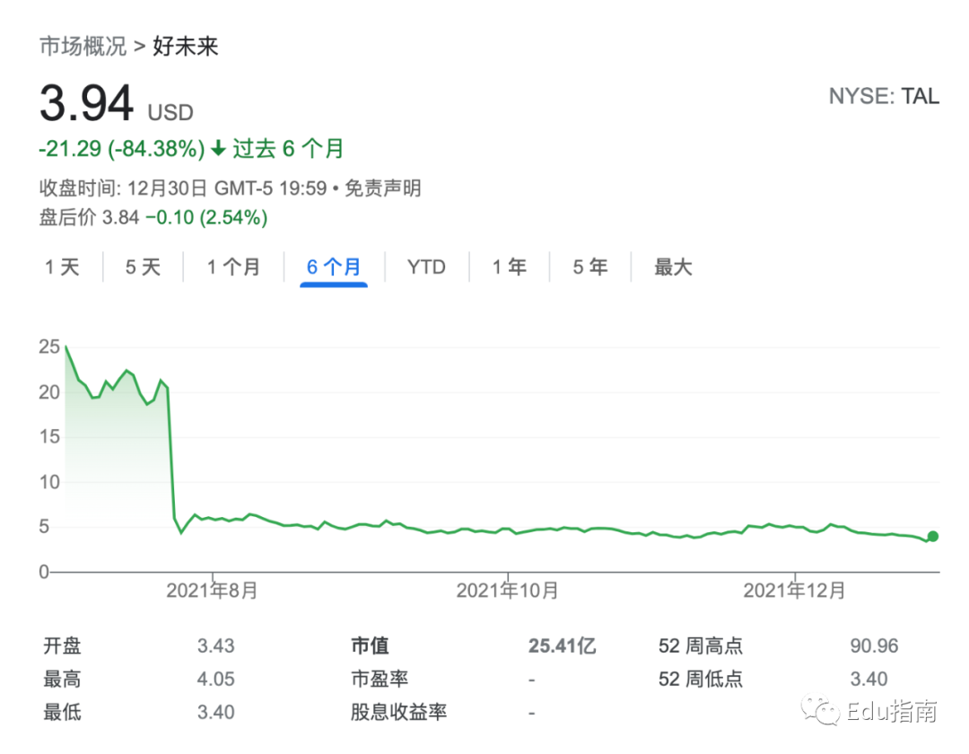Click the 开盘 value 3.43
The image size is (969, 754).
(215, 646)
